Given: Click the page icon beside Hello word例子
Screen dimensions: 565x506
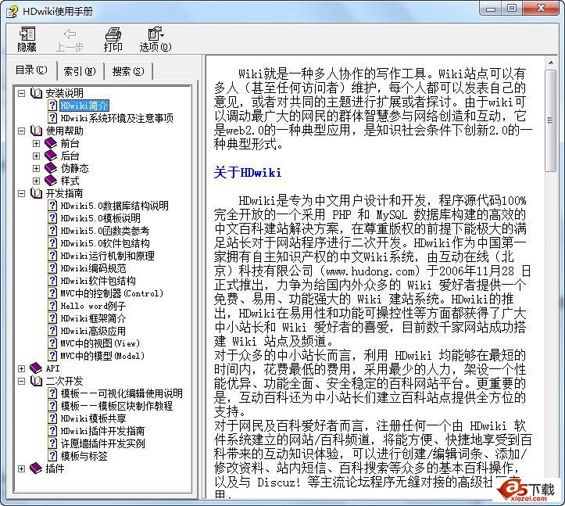Looking at the screenshot, I should pyautogui.click(x=52, y=306).
